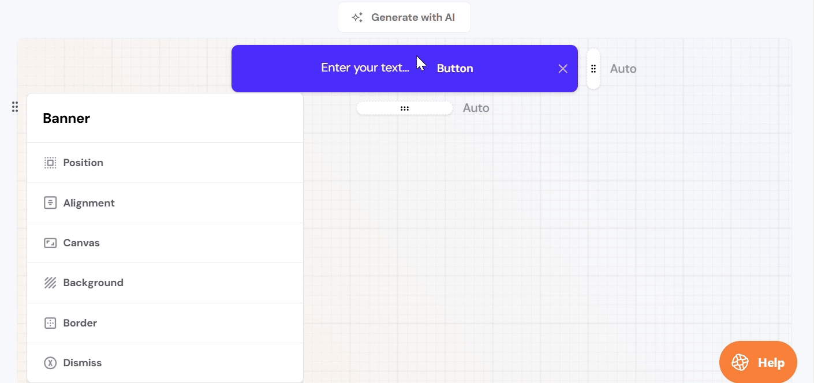Click the height resize handle below banner
This screenshot has width=814, height=383.
(404, 108)
